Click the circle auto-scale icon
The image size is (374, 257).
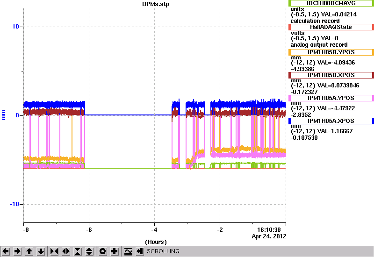(103, 251)
